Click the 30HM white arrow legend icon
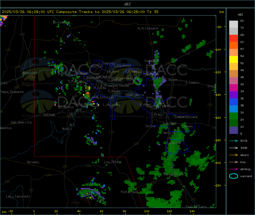 click(233, 148)
